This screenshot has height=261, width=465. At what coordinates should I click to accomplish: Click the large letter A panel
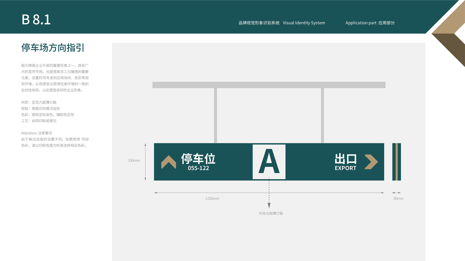pyautogui.click(x=269, y=162)
